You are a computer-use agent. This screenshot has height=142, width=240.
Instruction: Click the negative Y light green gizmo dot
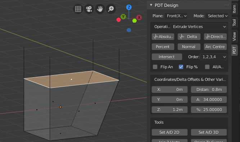134,20
